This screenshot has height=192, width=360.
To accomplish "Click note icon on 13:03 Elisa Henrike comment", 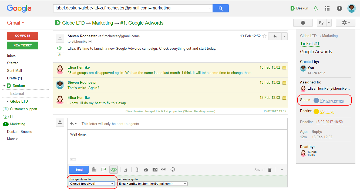I will (284, 98).
